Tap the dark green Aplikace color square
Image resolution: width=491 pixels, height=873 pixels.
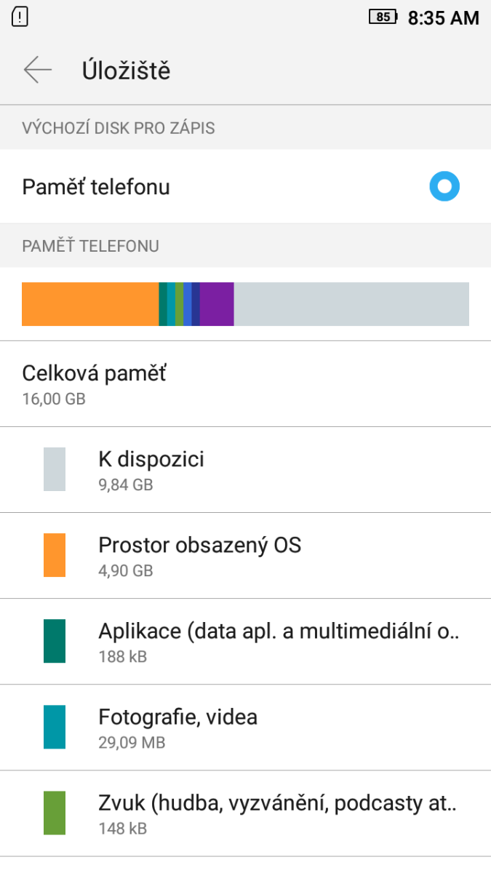pos(55,641)
